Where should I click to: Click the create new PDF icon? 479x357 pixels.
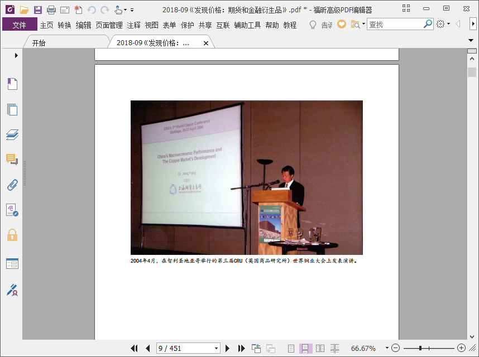[78, 10]
